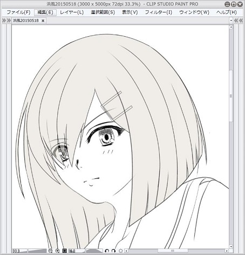245x255 pixels.
Task: Expand the second left palette dock arrows
Action: [9, 21]
